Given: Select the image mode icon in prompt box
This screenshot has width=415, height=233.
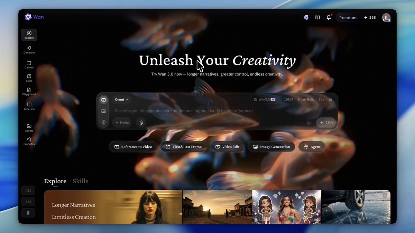Looking at the screenshot, I should click(103, 111).
